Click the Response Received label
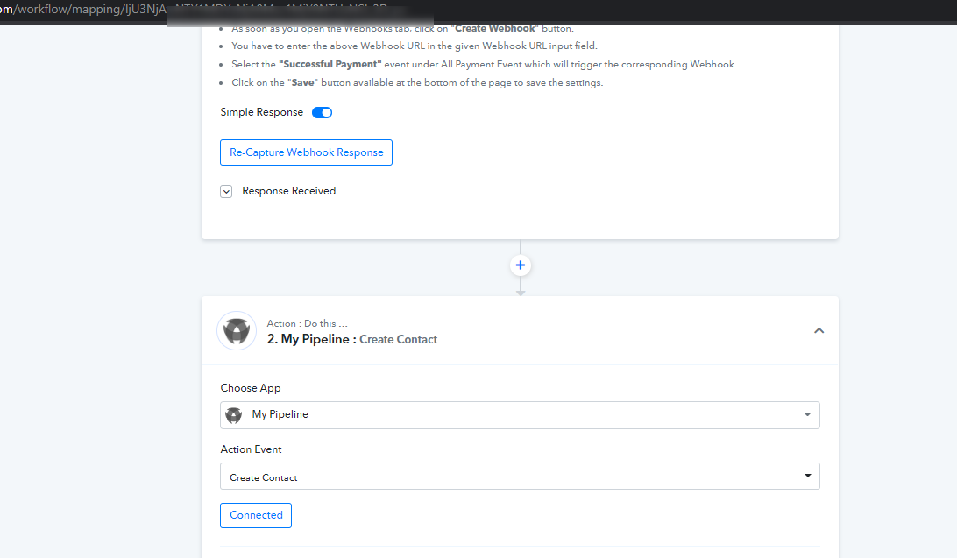This screenshot has height=558, width=957. point(288,191)
